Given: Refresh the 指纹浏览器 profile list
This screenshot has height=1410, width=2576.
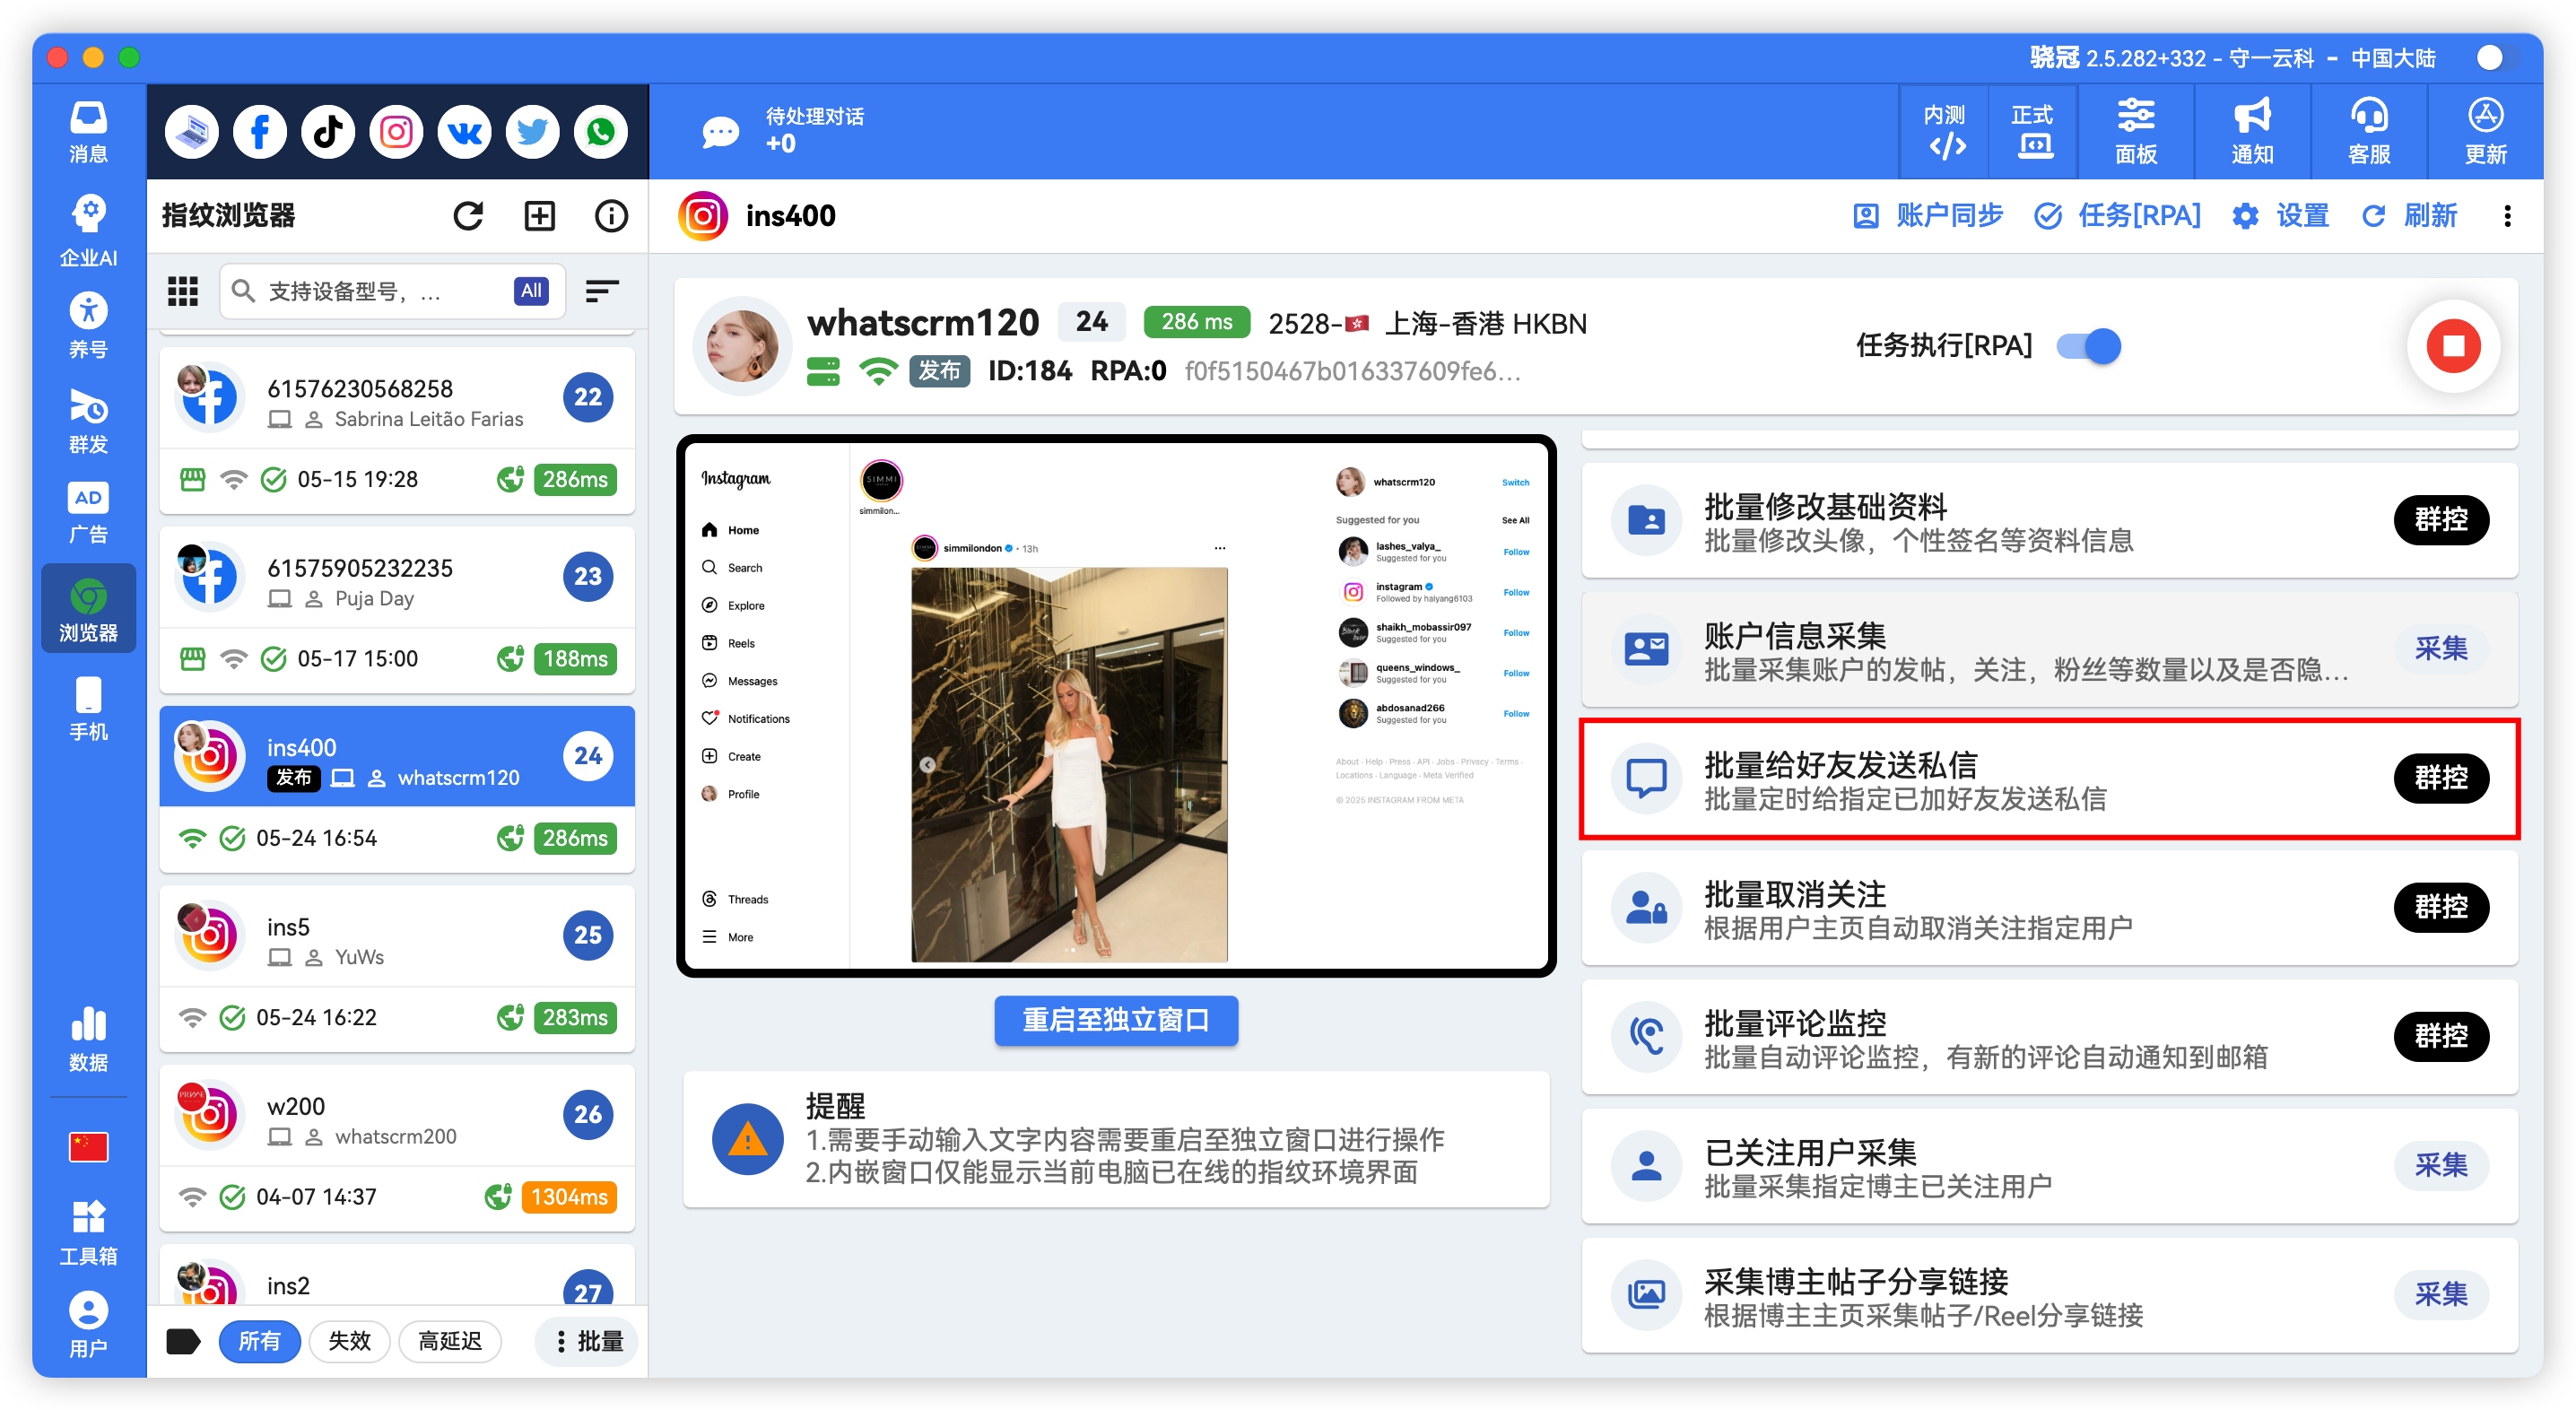Looking at the screenshot, I should coord(468,215).
